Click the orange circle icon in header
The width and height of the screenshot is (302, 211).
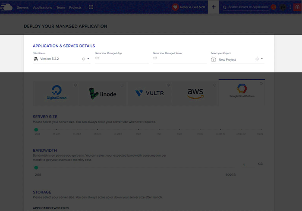(x=273, y=7)
